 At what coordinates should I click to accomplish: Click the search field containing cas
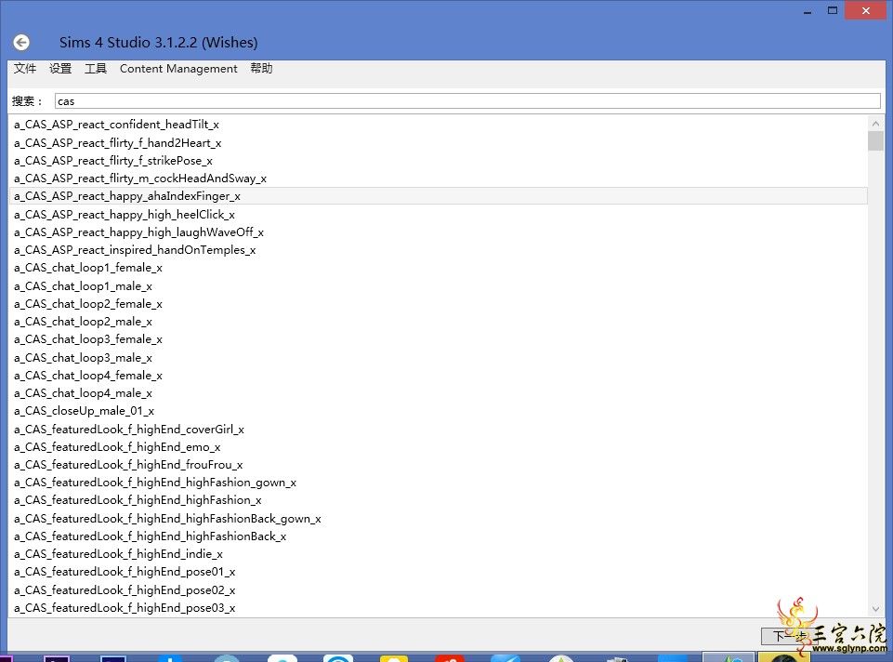point(467,100)
